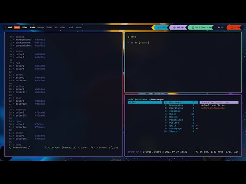This screenshot has height=184, width=246.
Task: Switch to the Web workspace
Action: click(x=10, y=27)
